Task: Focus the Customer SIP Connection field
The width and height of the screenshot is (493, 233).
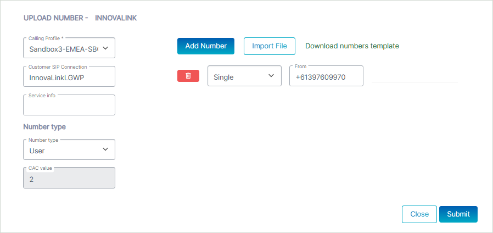Action: point(69,77)
